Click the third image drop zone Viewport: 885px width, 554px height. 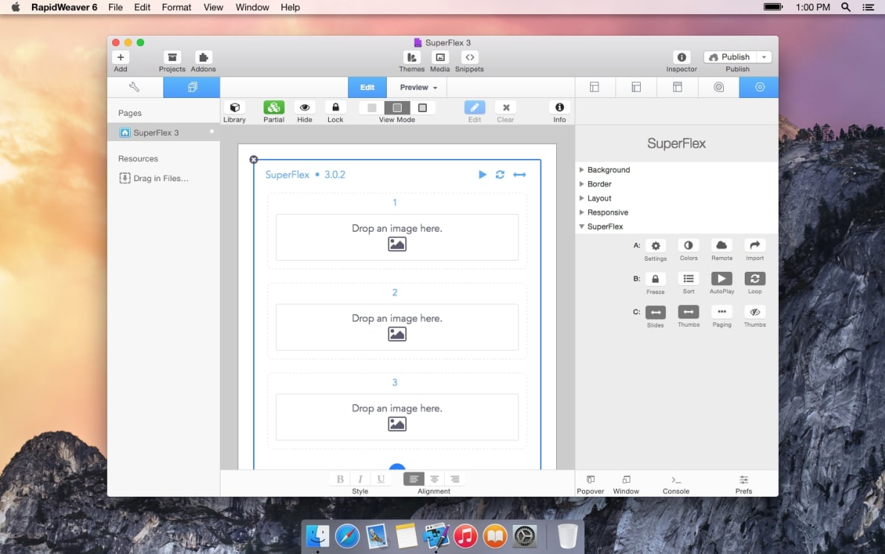pos(396,417)
